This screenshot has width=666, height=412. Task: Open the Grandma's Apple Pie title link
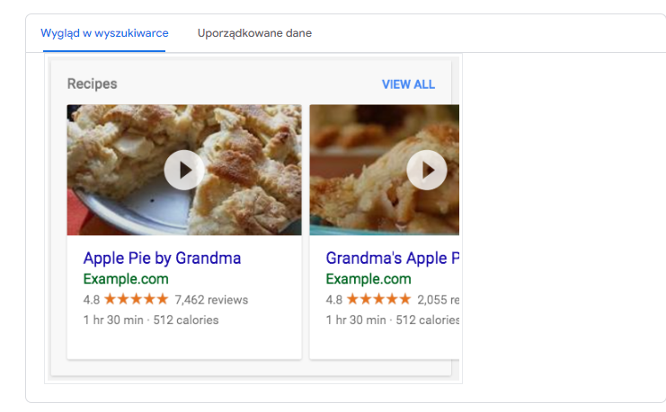point(393,258)
